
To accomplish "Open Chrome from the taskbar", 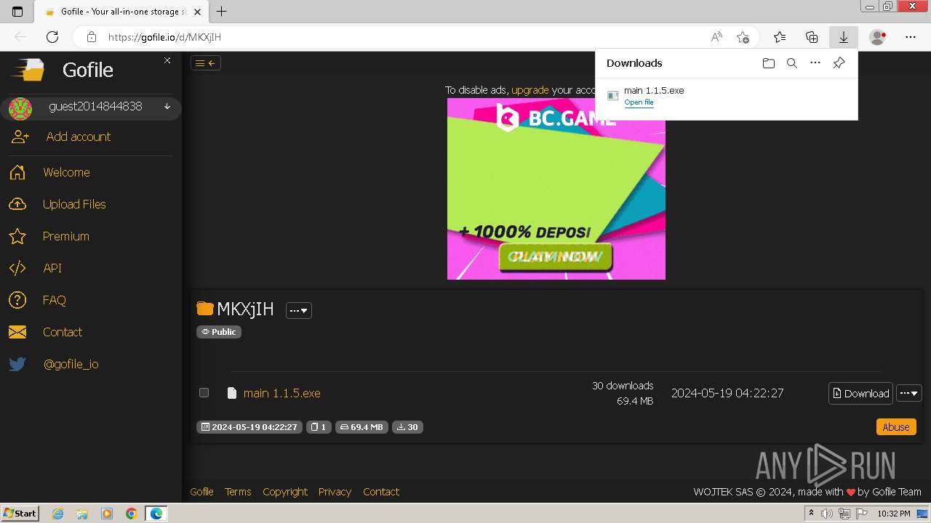I will (132, 514).
